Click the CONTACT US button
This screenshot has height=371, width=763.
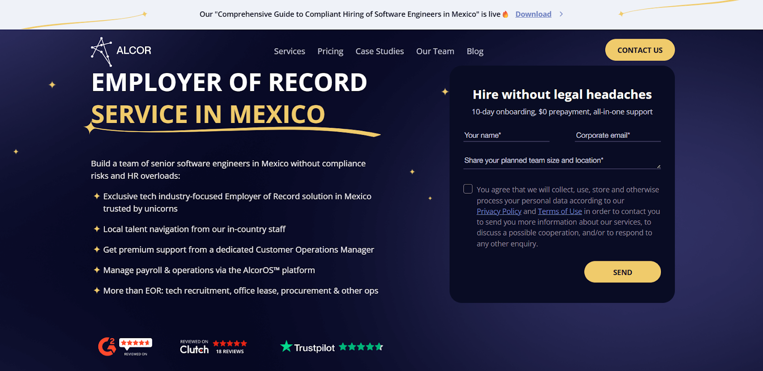coord(640,50)
